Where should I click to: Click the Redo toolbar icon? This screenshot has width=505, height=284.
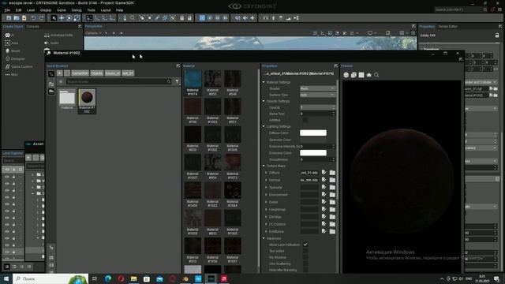click(41, 18)
